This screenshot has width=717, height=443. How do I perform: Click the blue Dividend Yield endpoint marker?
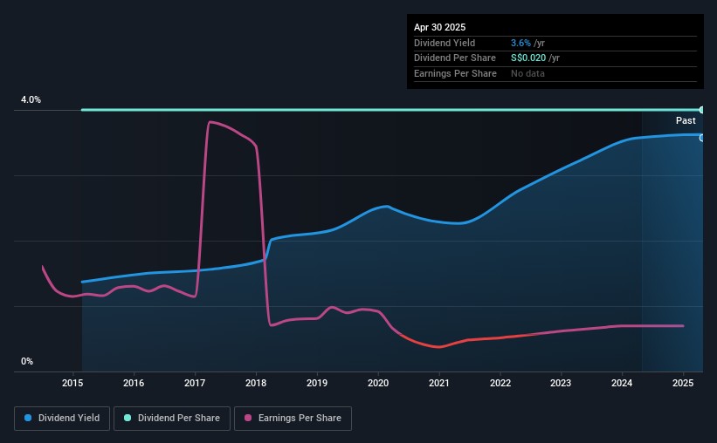(701, 138)
